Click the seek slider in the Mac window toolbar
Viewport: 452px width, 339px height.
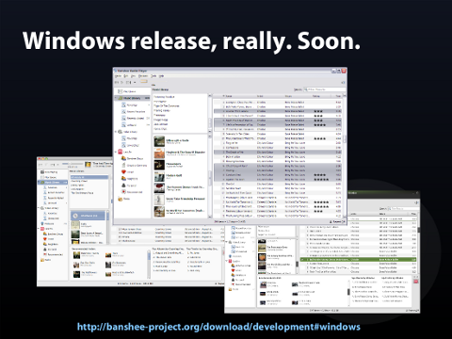tap(73, 164)
